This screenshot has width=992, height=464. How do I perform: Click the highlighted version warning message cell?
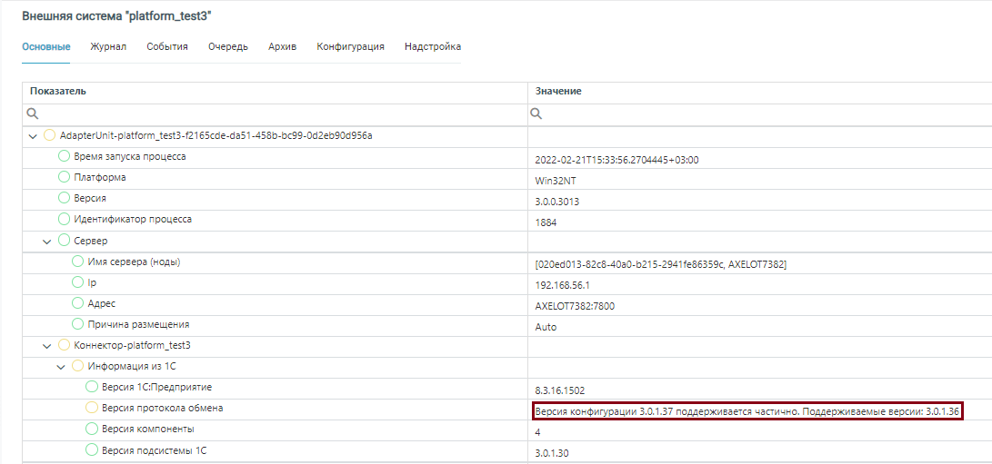click(x=747, y=411)
